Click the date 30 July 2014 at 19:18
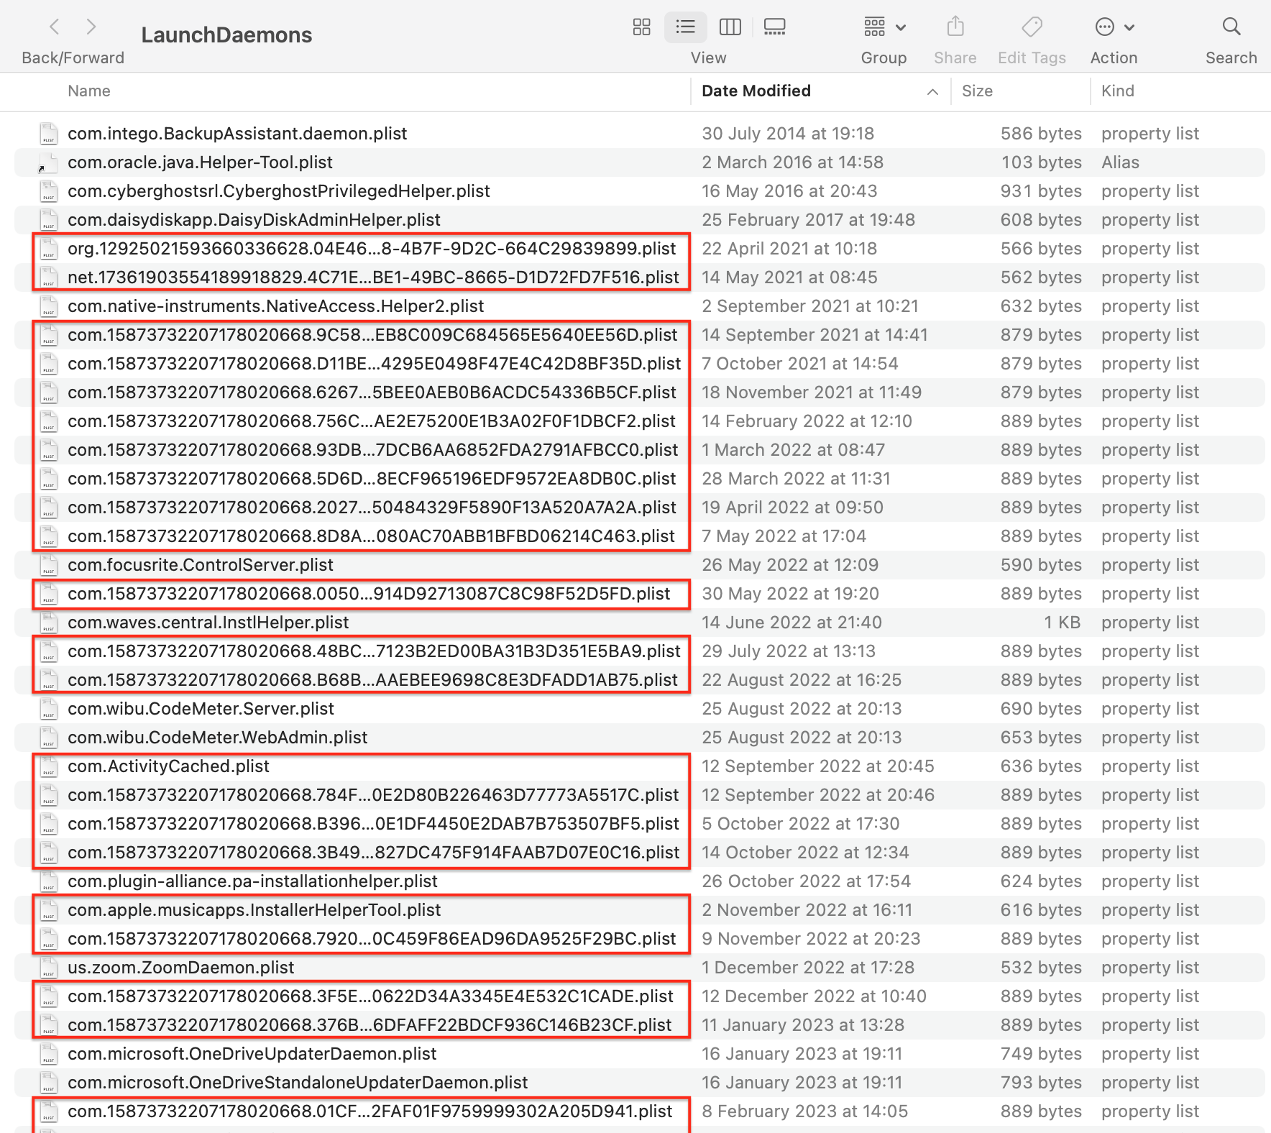 [788, 134]
